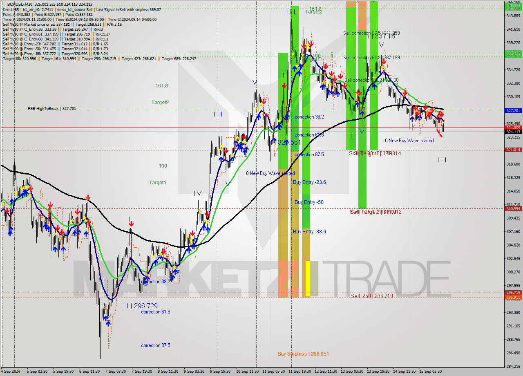The image size is (523, 376).
Task: Click the 'FSB-HighToBreak | 327.701' label
Action: coord(52,109)
